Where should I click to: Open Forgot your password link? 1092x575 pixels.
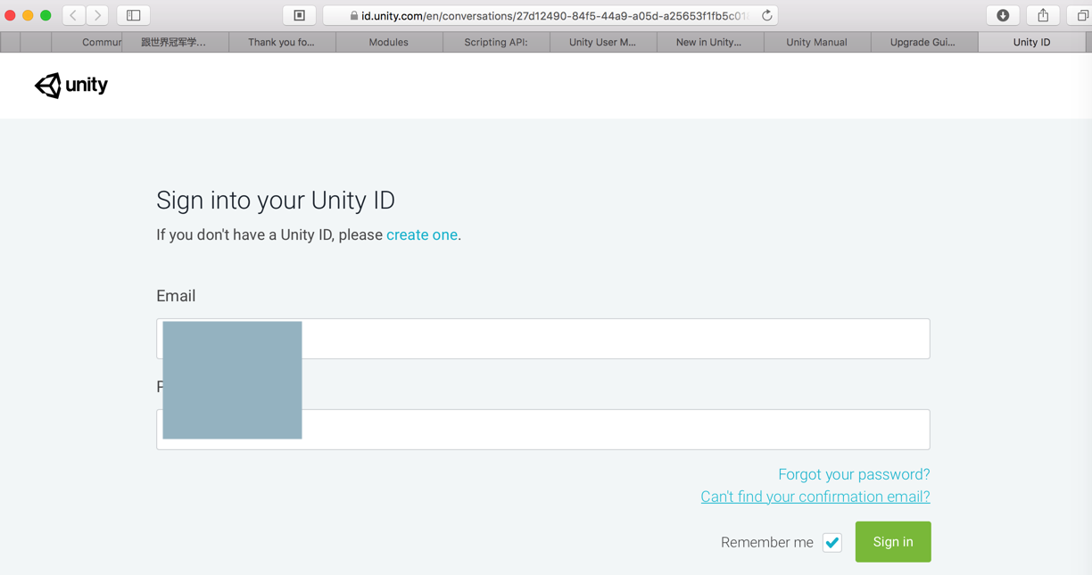click(854, 474)
